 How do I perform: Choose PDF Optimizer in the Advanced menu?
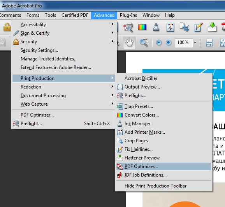coord(64,115)
